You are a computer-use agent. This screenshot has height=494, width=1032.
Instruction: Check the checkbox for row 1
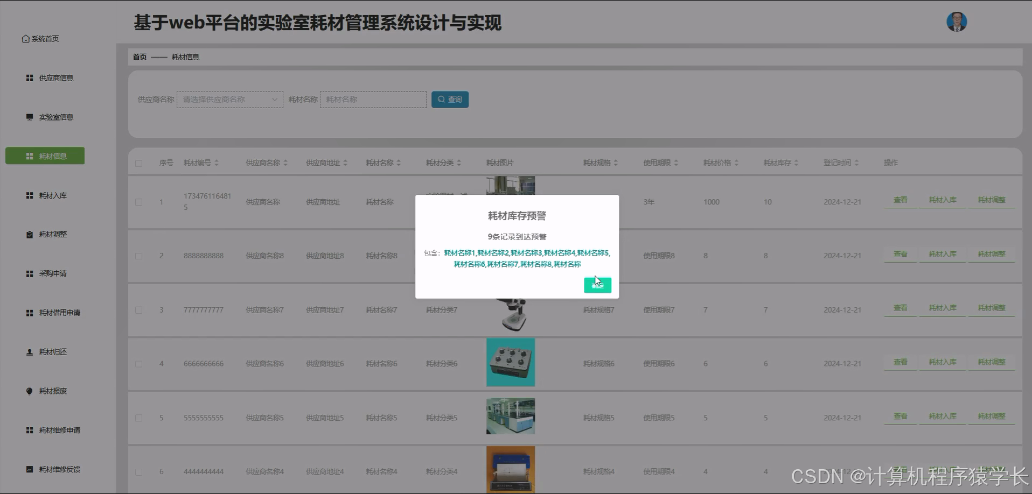point(138,202)
